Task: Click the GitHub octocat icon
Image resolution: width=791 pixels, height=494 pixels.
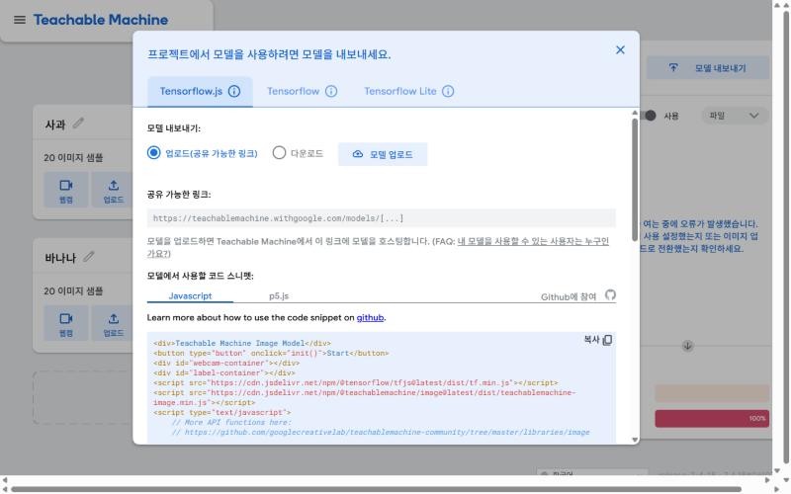Action: pos(610,295)
